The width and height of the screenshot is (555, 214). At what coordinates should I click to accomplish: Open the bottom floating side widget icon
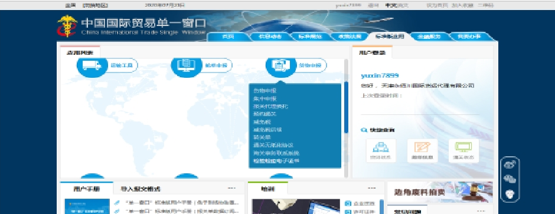pyautogui.click(x=510, y=194)
